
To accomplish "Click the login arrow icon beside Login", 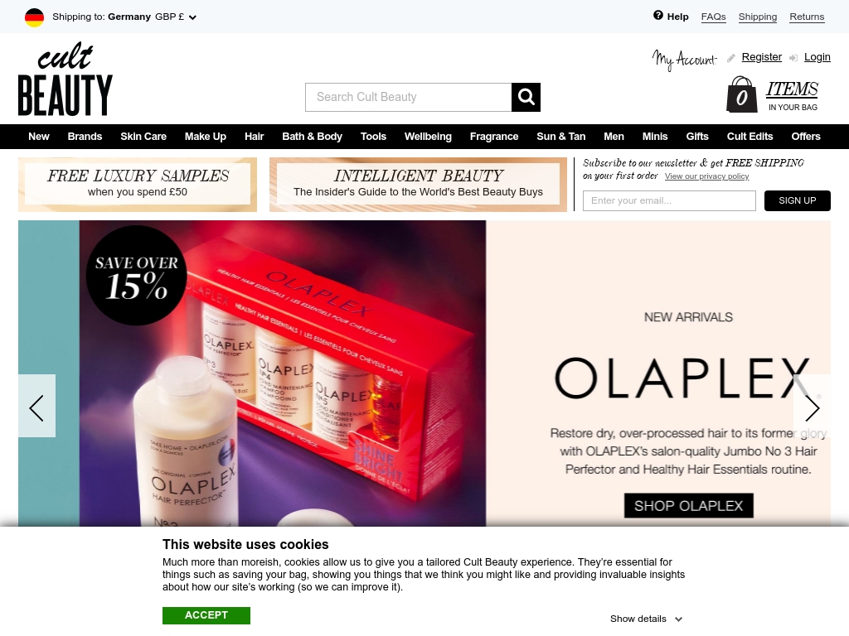I will tap(793, 58).
